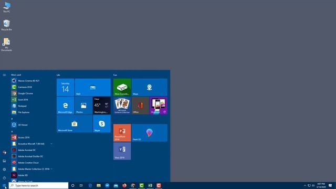The image size is (336, 189).
Task: Open the user account icon in Start rail
Action: tap(4, 152)
